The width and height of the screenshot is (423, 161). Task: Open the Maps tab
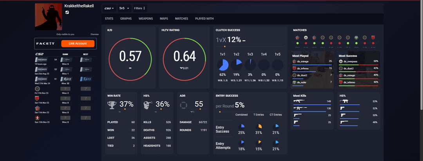point(164,18)
